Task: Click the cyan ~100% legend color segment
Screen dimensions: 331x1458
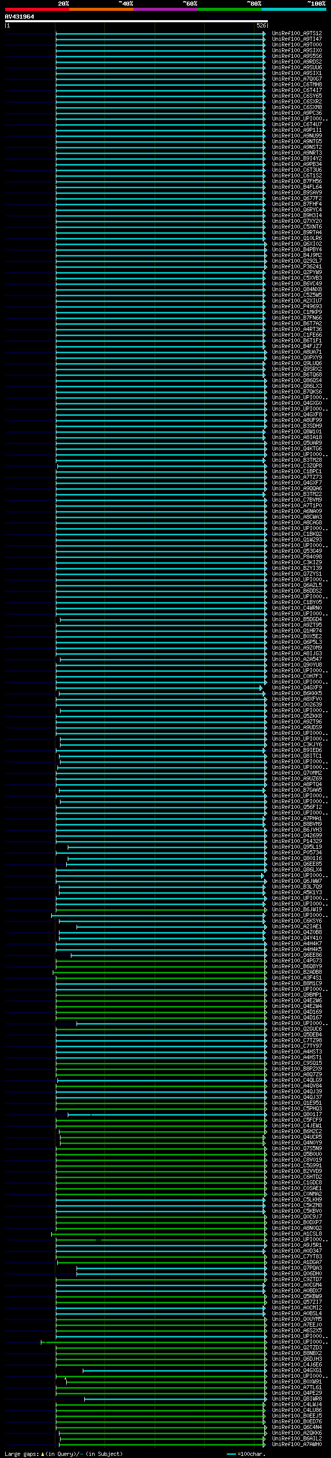Action: (294, 9)
